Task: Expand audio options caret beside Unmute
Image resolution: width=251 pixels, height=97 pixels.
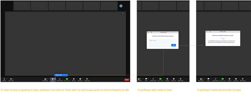Action: (x=7, y=79)
